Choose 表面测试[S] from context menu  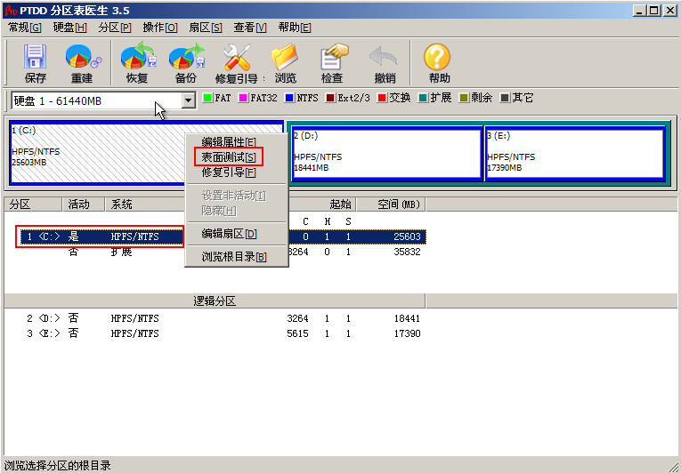[x=228, y=157]
